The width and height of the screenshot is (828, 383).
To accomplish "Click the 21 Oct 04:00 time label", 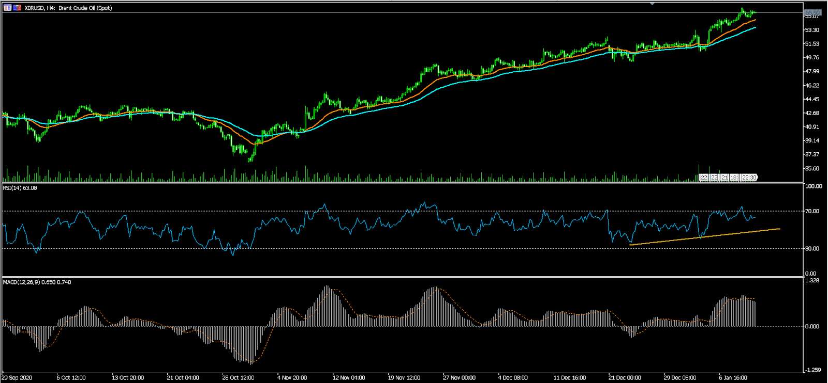I will click(x=183, y=378).
